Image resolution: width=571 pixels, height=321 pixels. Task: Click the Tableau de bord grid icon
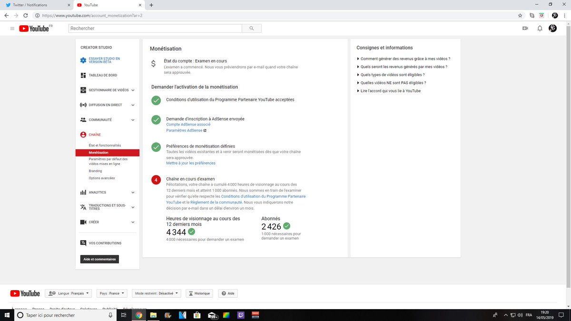[x=83, y=75]
